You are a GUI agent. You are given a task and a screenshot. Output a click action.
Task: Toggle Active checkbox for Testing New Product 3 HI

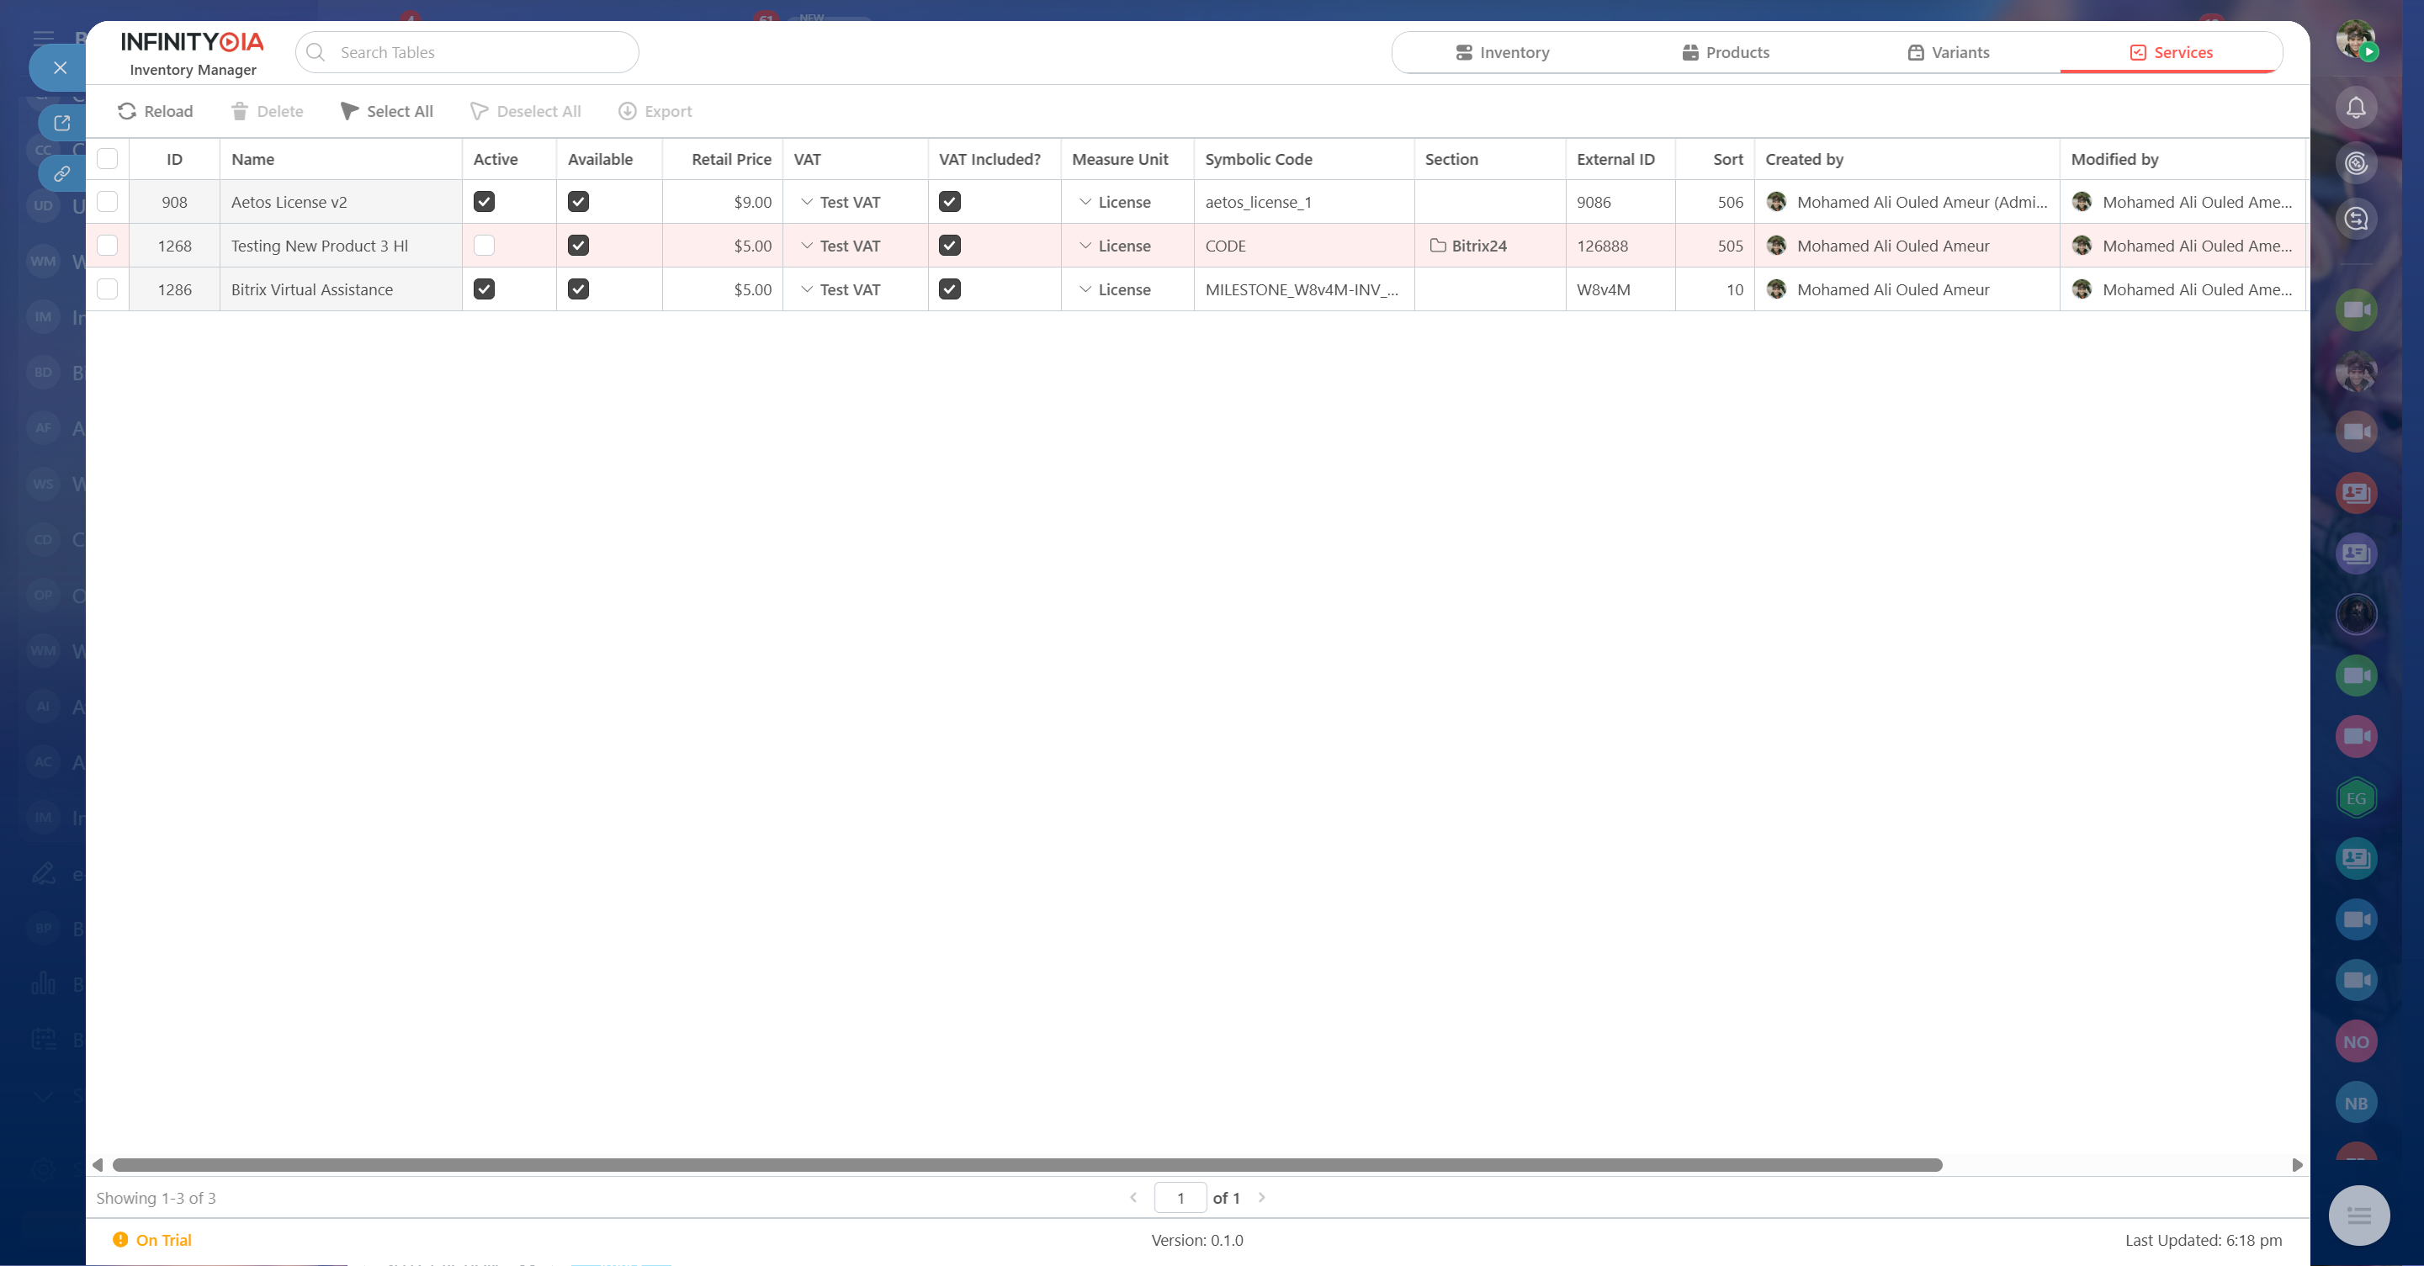click(x=484, y=246)
